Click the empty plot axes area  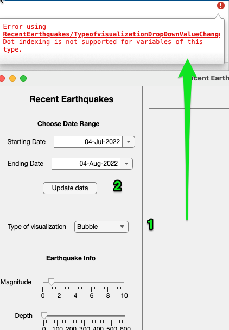[189, 219]
